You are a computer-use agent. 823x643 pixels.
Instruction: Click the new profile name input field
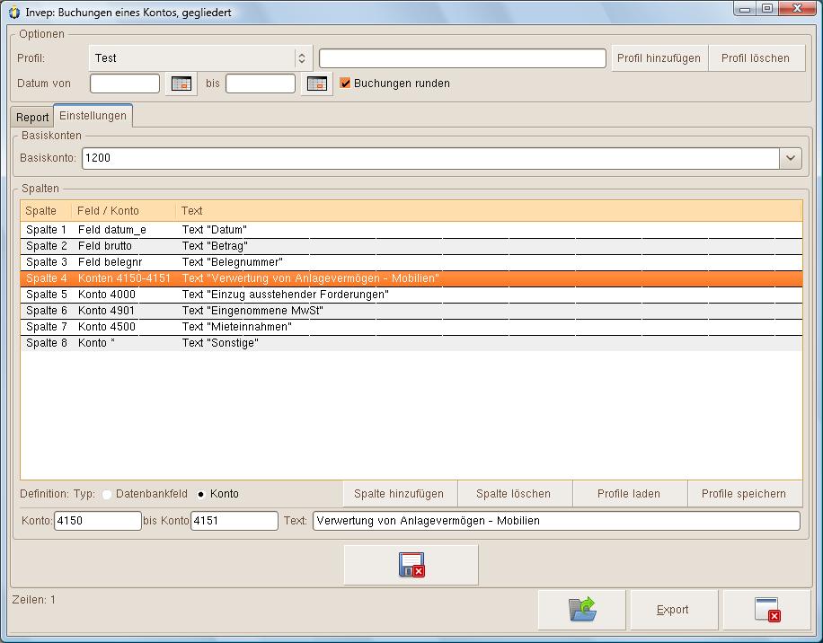463,58
